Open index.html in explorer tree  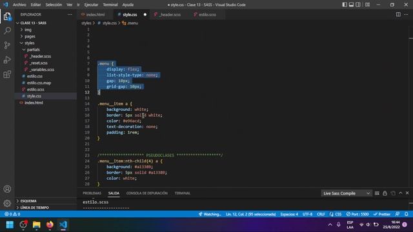[34, 102]
